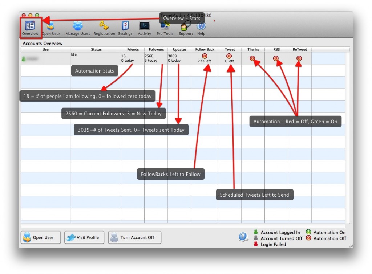The width and height of the screenshot is (372, 274).
Task: Sort by the Followers column header
Action: point(156,50)
